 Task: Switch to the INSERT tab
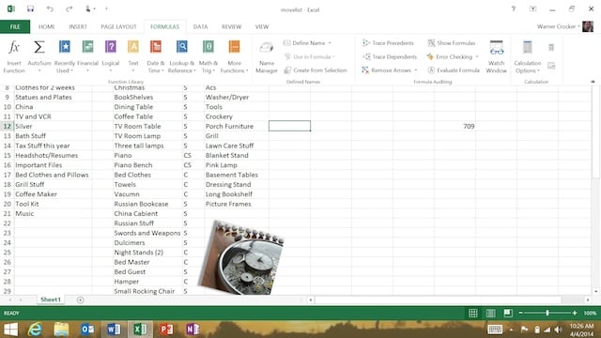point(78,26)
